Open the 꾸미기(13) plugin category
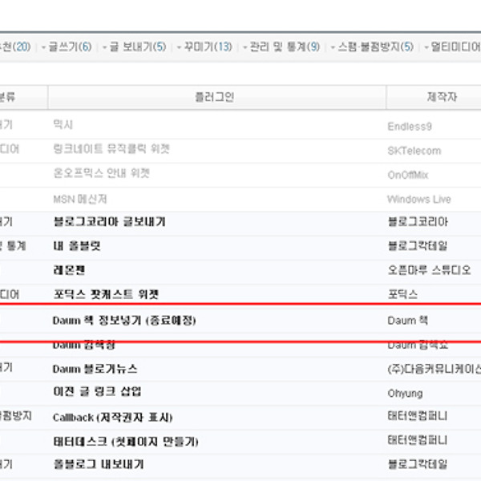Image resolution: width=481 pixels, height=481 pixels. (x=207, y=47)
